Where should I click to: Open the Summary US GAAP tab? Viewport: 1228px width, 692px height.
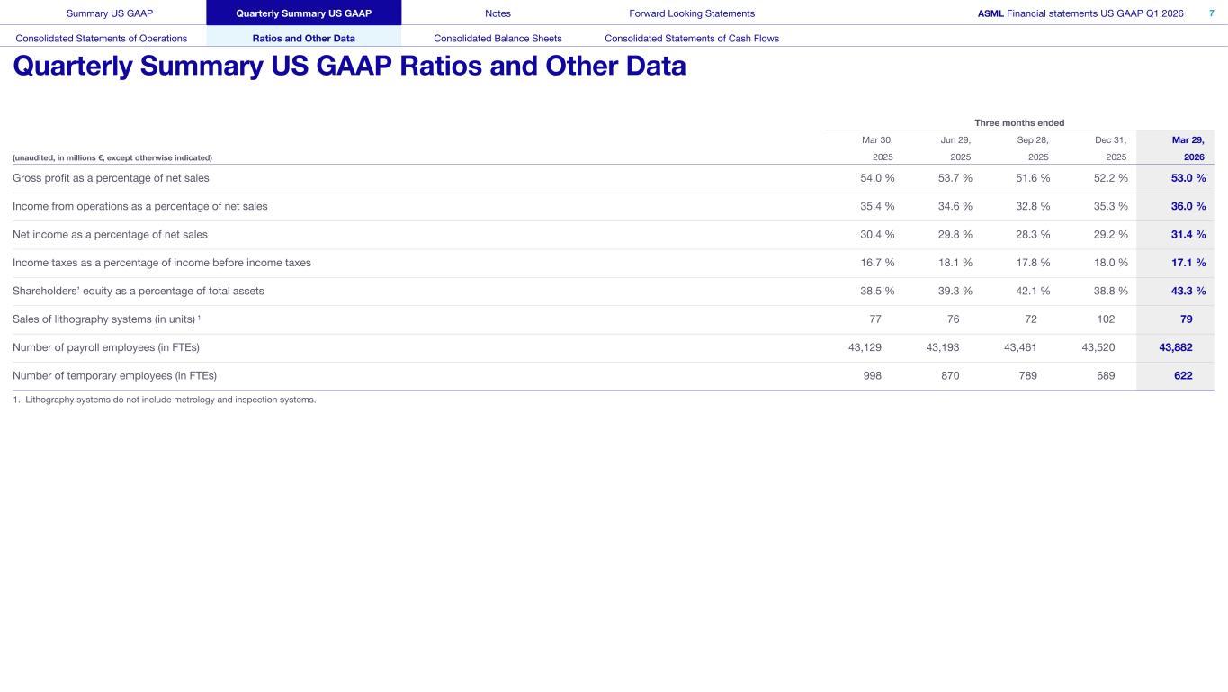pos(103,13)
